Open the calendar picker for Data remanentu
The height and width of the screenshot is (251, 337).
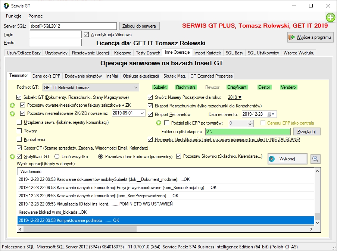click(271, 114)
